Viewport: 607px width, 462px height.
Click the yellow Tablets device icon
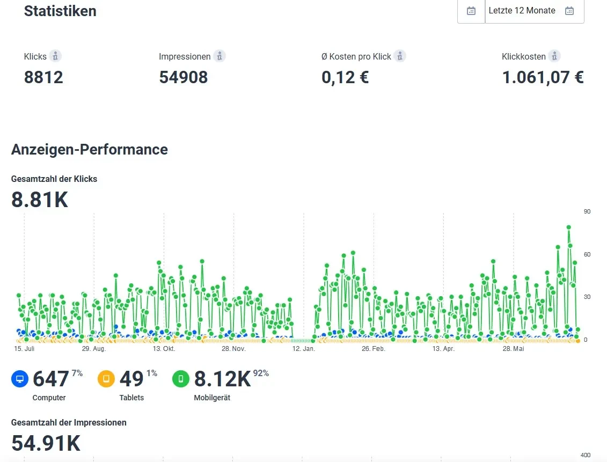coord(106,379)
